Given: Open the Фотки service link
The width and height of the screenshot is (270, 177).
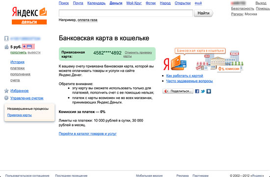Looking at the screenshot, I should click(151, 3).
